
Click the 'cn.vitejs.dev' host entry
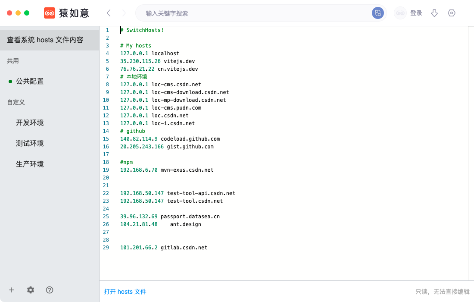[178, 69]
